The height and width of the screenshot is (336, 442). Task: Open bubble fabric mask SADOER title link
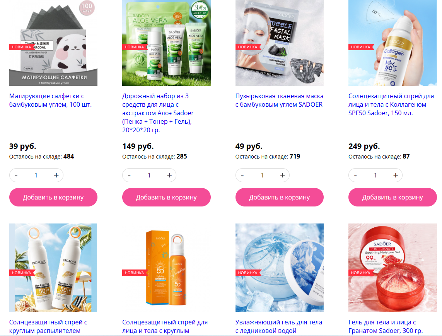point(279,101)
